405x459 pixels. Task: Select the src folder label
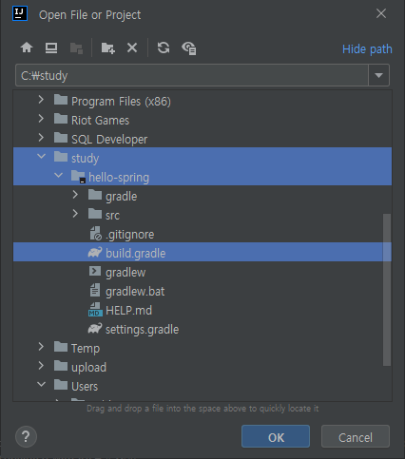coord(112,216)
